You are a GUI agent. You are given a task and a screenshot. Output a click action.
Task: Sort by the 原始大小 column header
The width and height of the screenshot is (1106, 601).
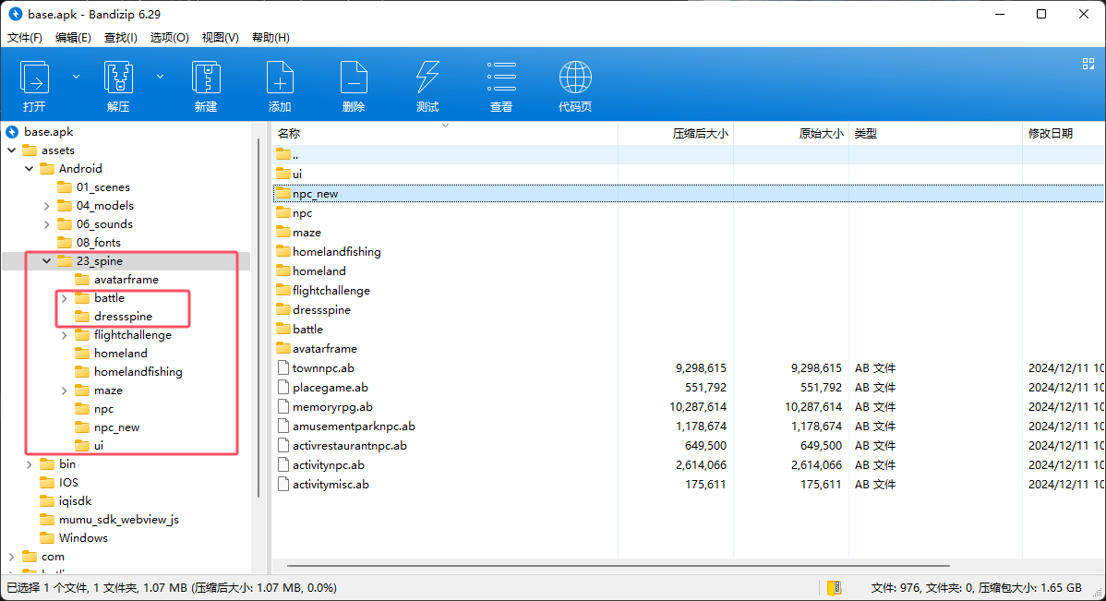point(791,133)
